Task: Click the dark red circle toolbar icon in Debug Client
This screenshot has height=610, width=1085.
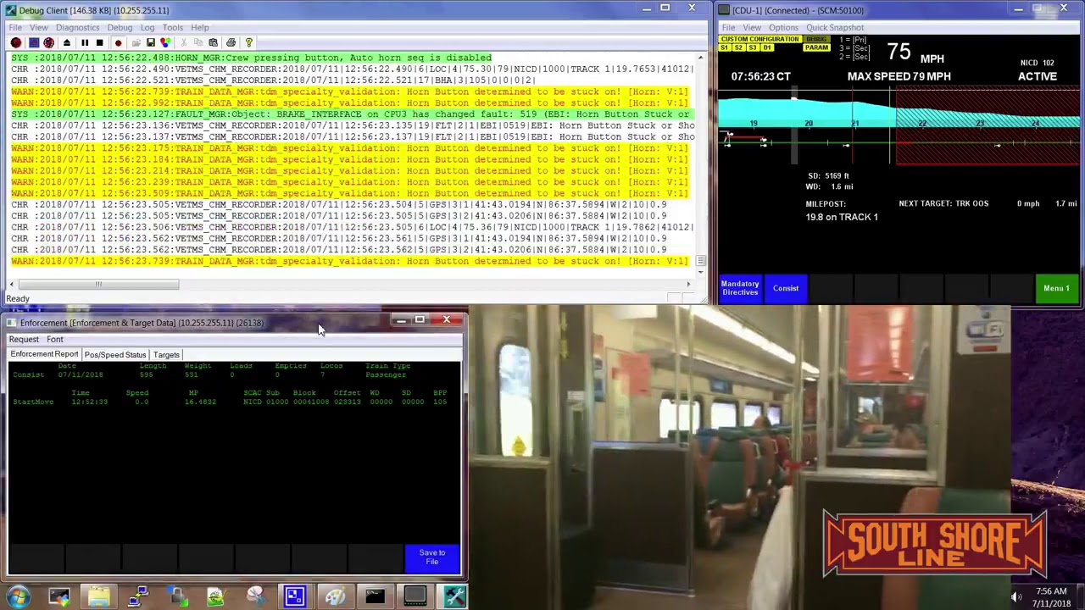Action: click(x=16, y=42)
